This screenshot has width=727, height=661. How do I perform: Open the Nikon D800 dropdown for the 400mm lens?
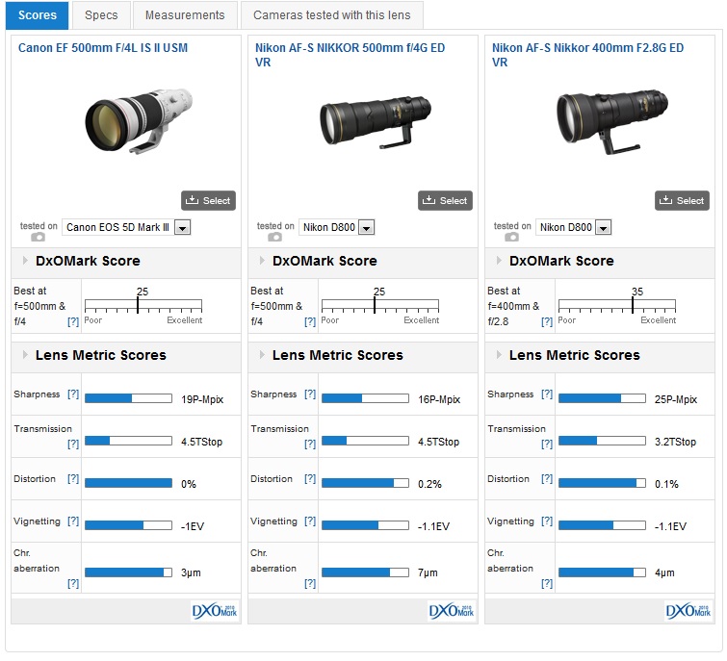point(603,227)
